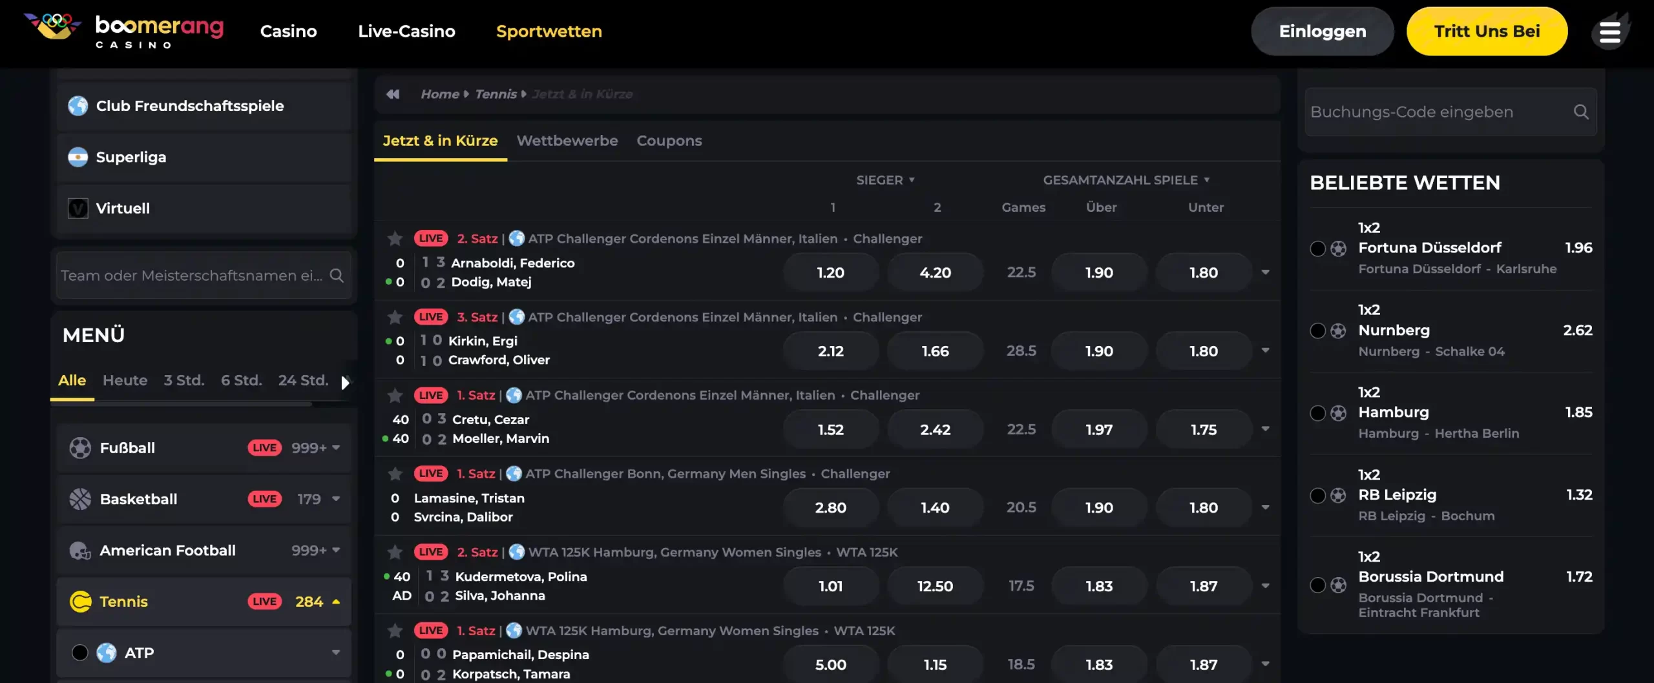
Task: Open the Casino navigation link
Action: [x=288, y=31]
